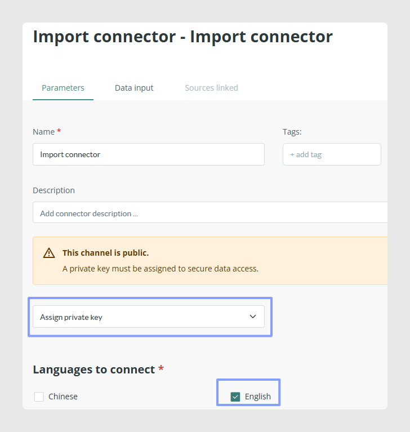Click the 'This channel is public' warning text
Viewport: 410px width, 432px height.
(x=105, y=253)
